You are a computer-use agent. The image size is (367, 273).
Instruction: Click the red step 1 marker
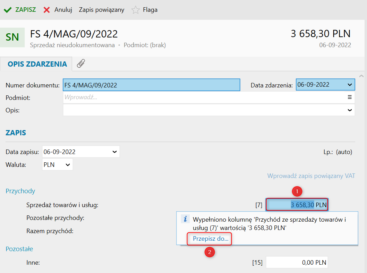pos(297,191)
